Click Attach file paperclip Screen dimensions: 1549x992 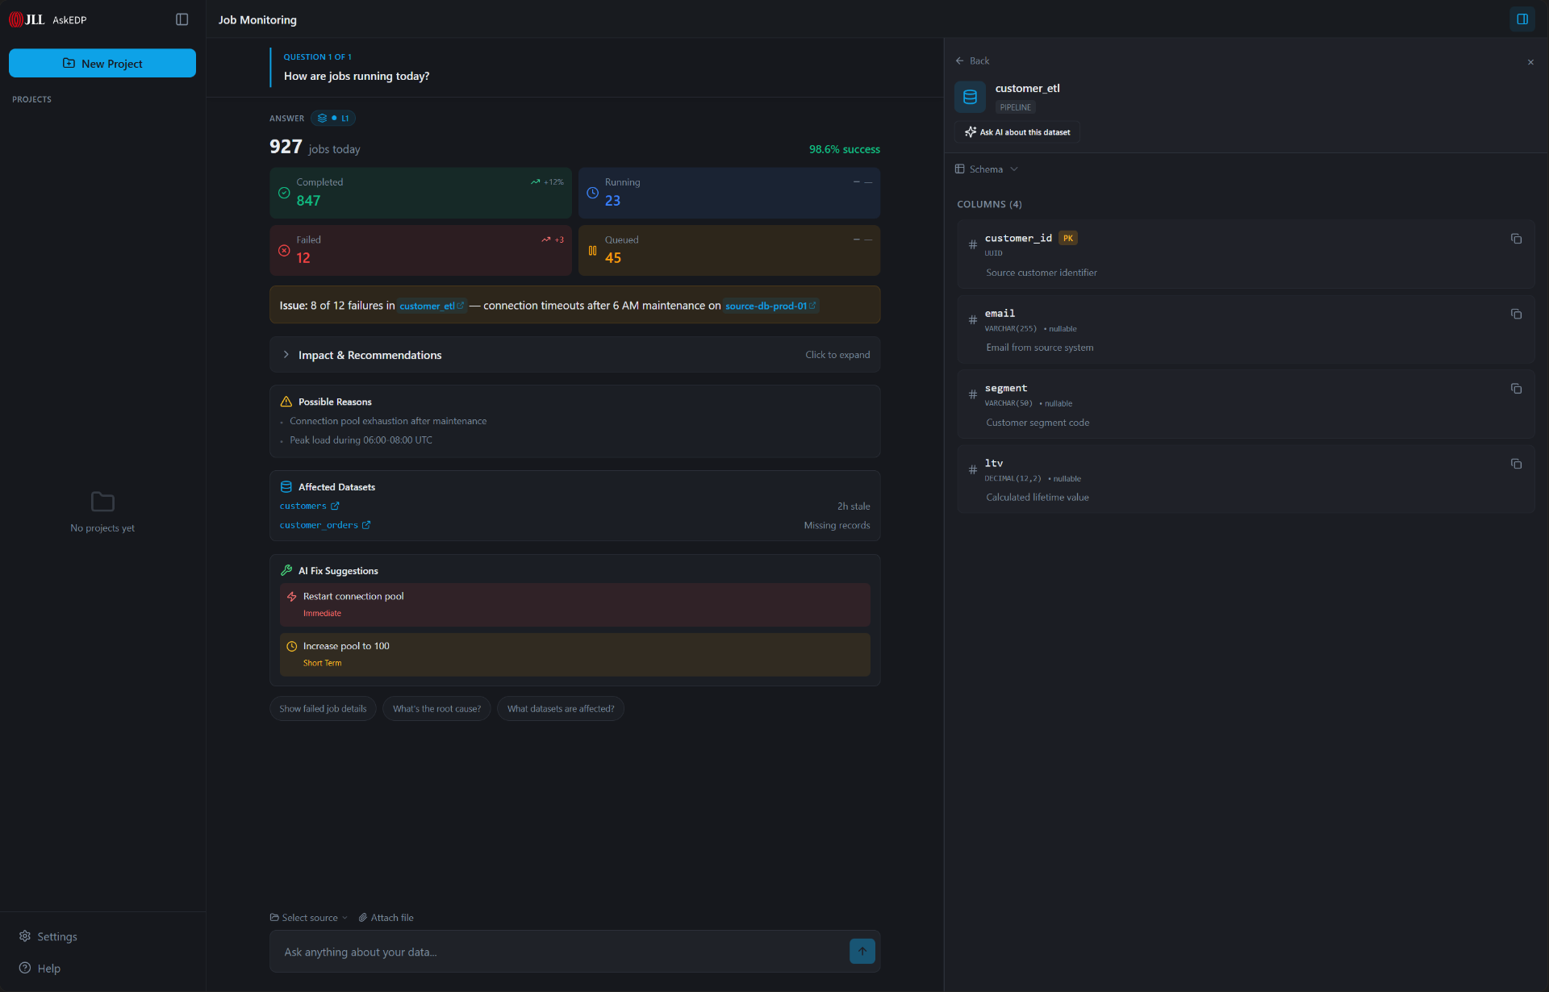click(x=386, y=918)
